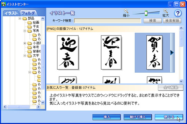Click the 検索 button

(152, 21)
